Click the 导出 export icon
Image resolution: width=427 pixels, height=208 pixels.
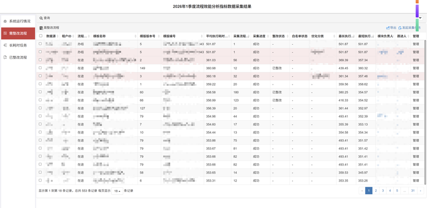coord(388,28)
